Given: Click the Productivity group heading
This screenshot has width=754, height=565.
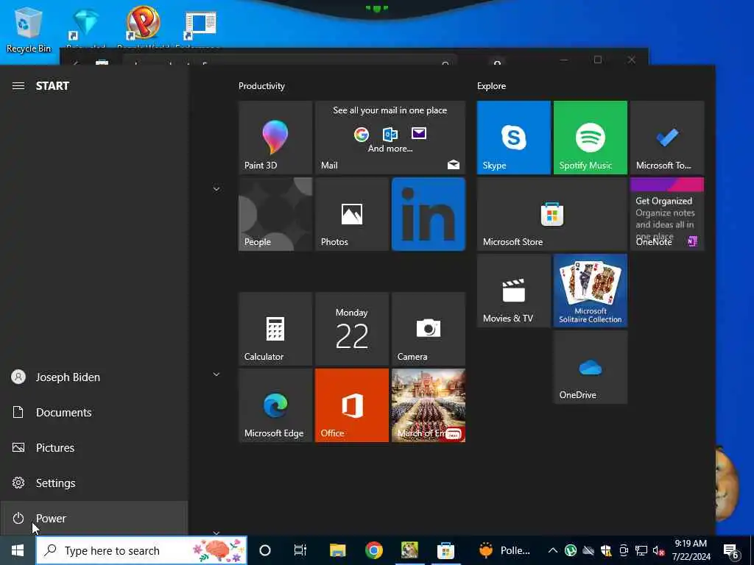Looking at the screenshot, I should click(x=261, y=86).
